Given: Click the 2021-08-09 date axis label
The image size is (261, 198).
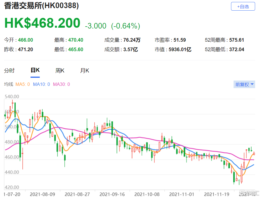Looking at the screenshot, I should [42, 194].
